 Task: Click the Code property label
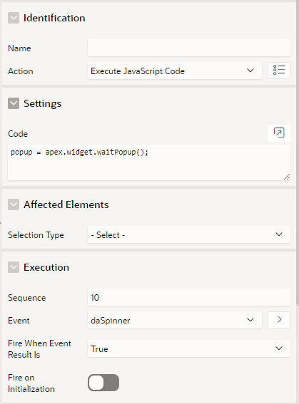click(x=18, y=134)
